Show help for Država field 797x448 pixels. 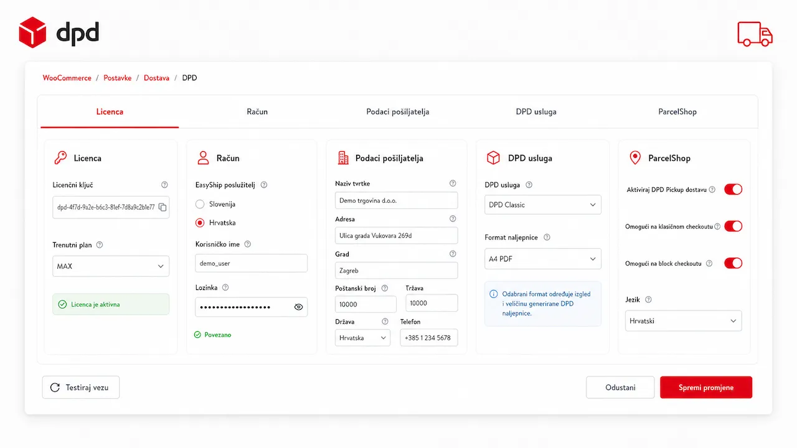[385, 322]
